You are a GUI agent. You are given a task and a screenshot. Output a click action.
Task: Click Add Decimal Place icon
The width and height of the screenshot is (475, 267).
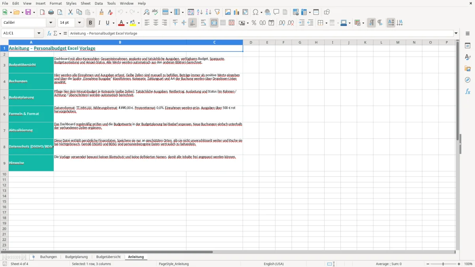pyautogui.click(x=282, y=23)
